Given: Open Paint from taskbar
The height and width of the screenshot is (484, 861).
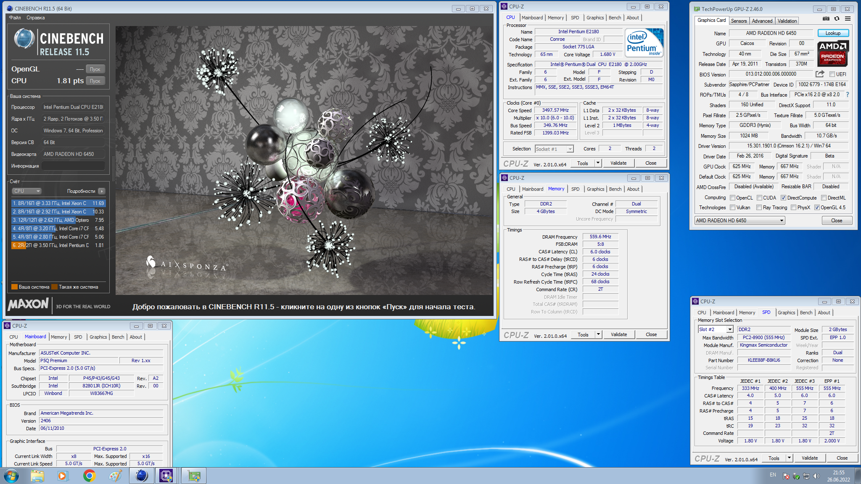Looking at the screenshot, I should 115,476.
